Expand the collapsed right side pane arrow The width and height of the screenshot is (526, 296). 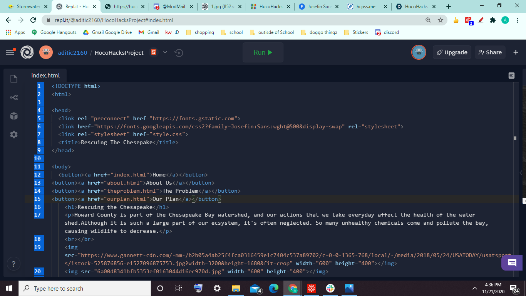pyautogui.click(x=521, y=173)
